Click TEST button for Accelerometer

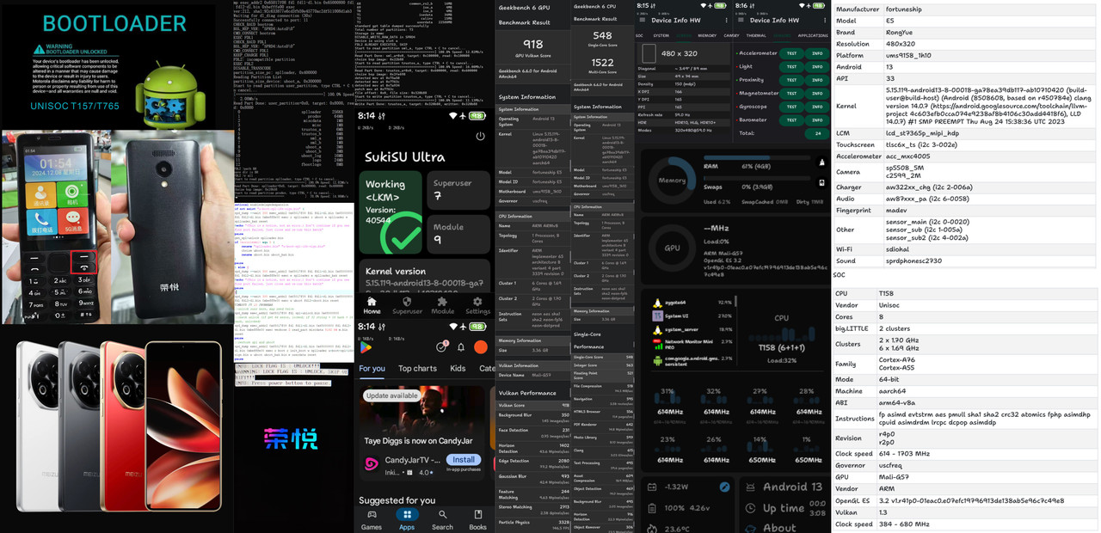[x=792, y=53]
